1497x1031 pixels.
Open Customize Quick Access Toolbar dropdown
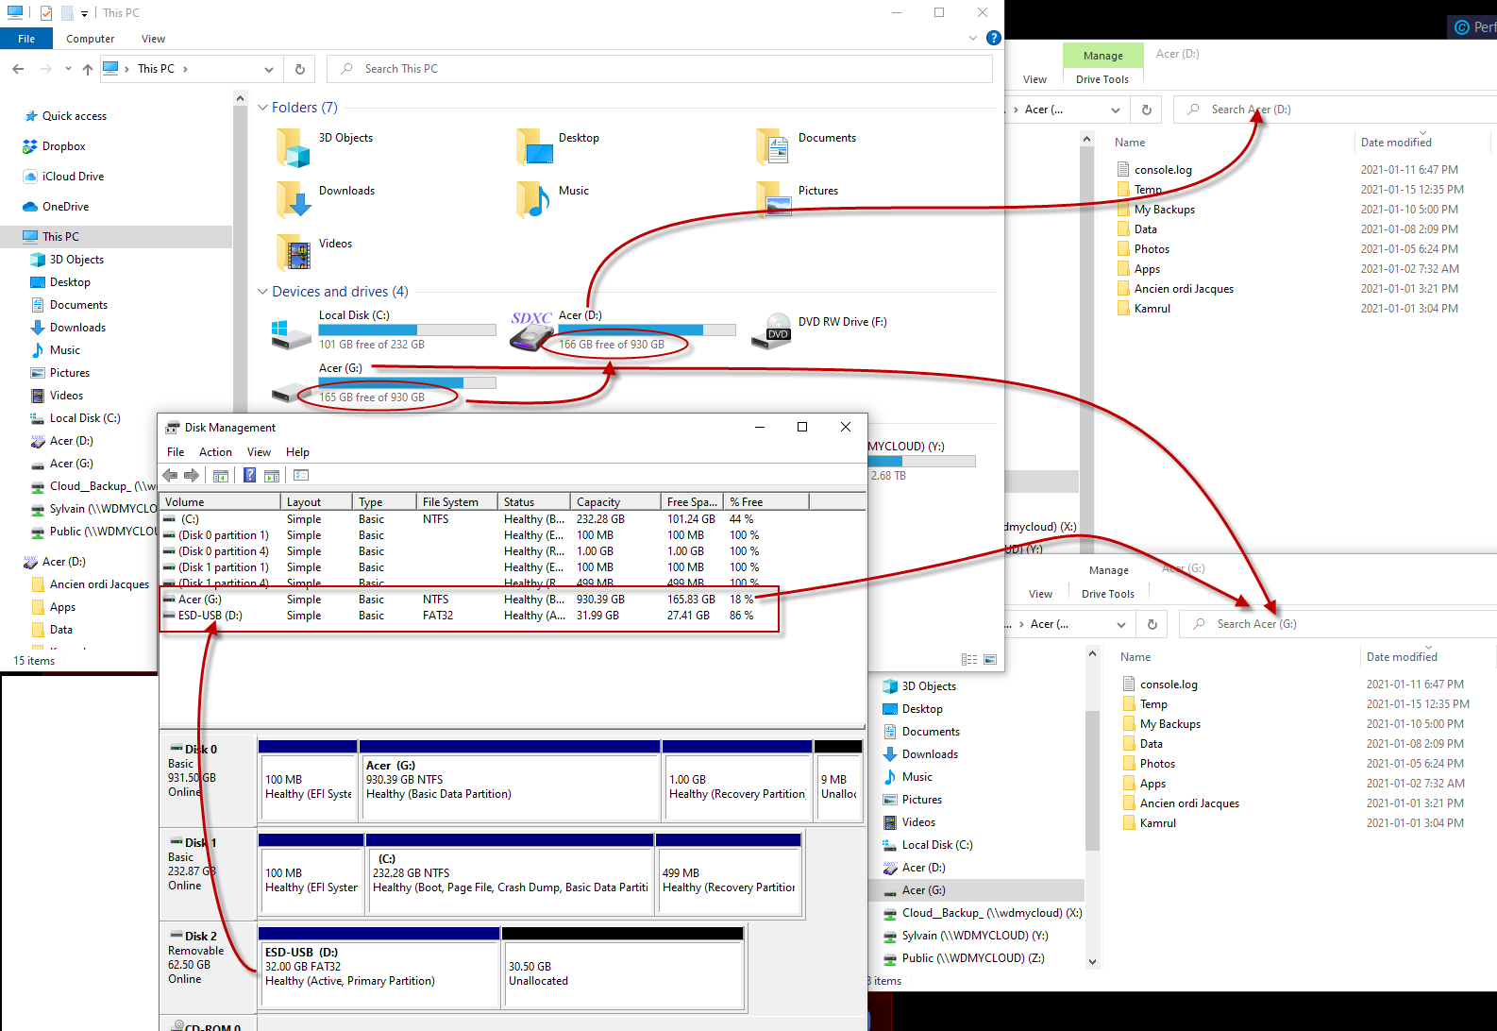click(84, 13)
